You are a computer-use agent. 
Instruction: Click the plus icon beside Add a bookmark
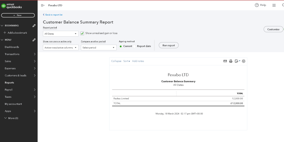click(x=5, y=33)
